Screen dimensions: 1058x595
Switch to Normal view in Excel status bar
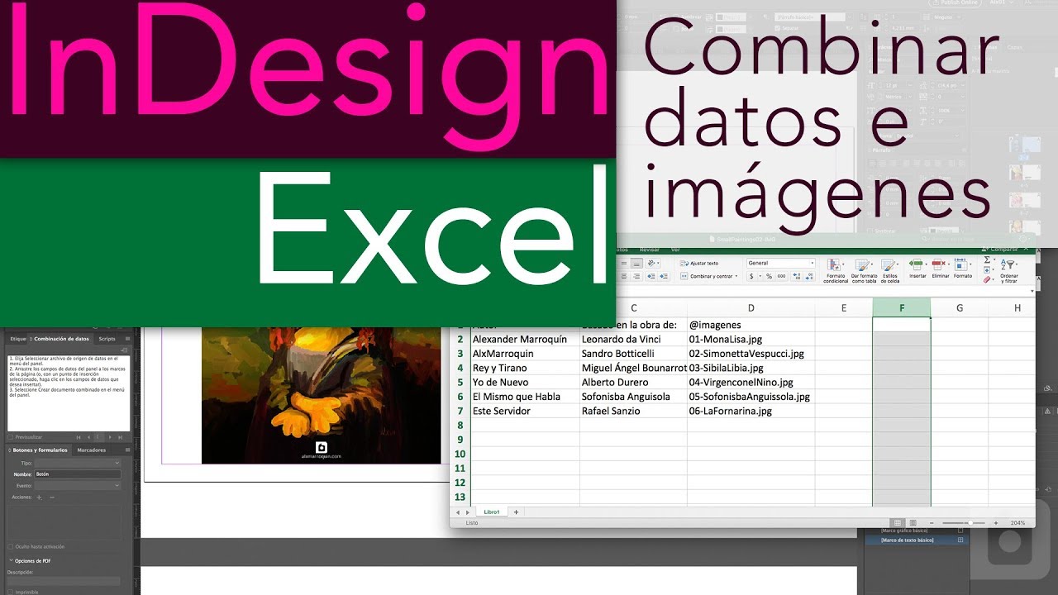898,523
